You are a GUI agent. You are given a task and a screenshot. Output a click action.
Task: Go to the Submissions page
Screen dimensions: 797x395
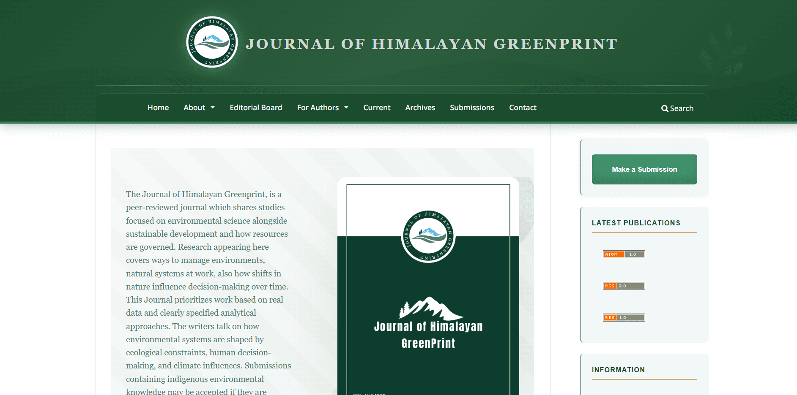472,108
